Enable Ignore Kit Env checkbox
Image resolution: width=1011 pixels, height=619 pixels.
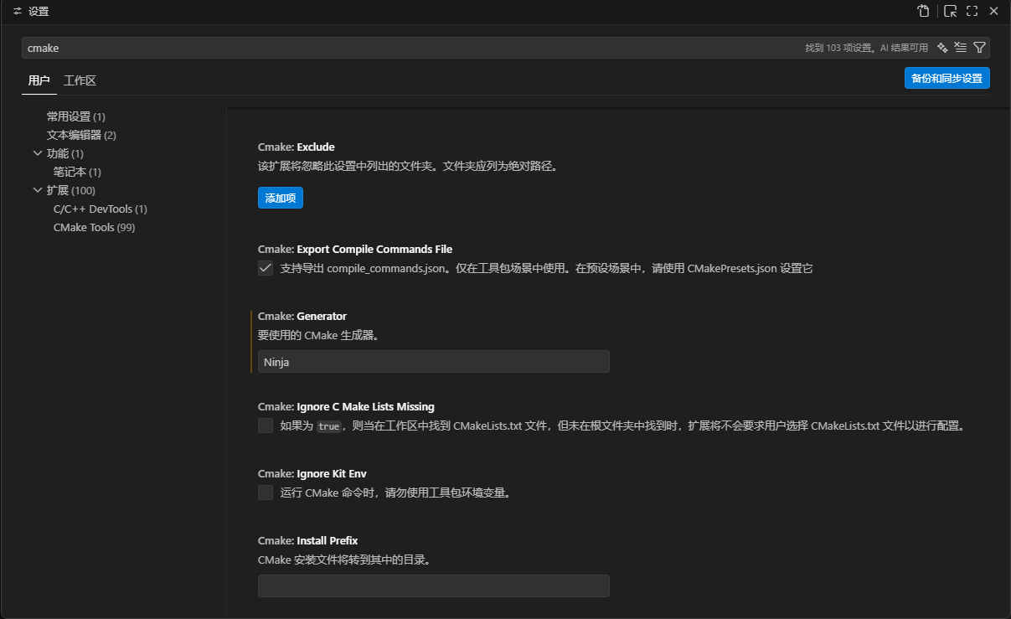pos(266,493)
